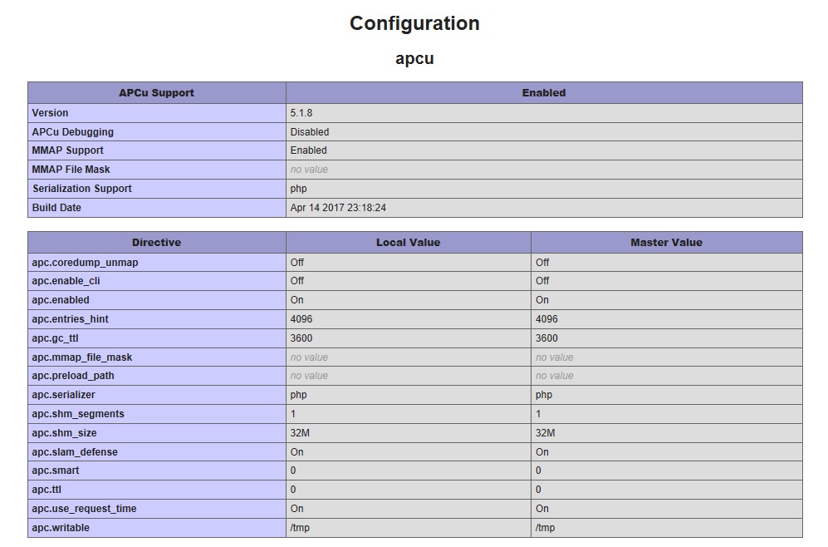Click the Master Value column header
Image resolution: width=828 pixels, height=547 pixels.
(666, 243)
